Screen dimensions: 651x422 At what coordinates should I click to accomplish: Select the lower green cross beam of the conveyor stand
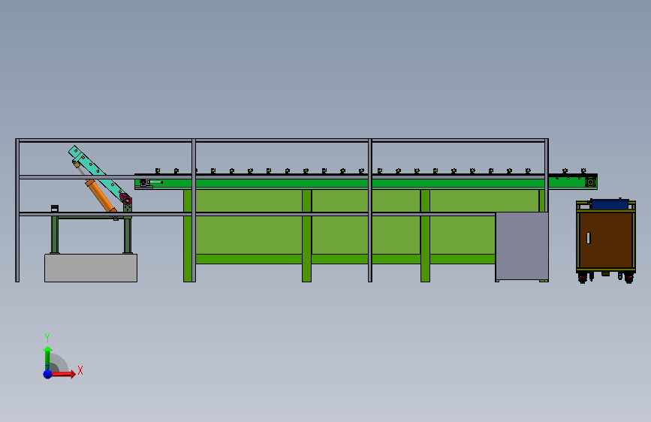pos(345,259)
